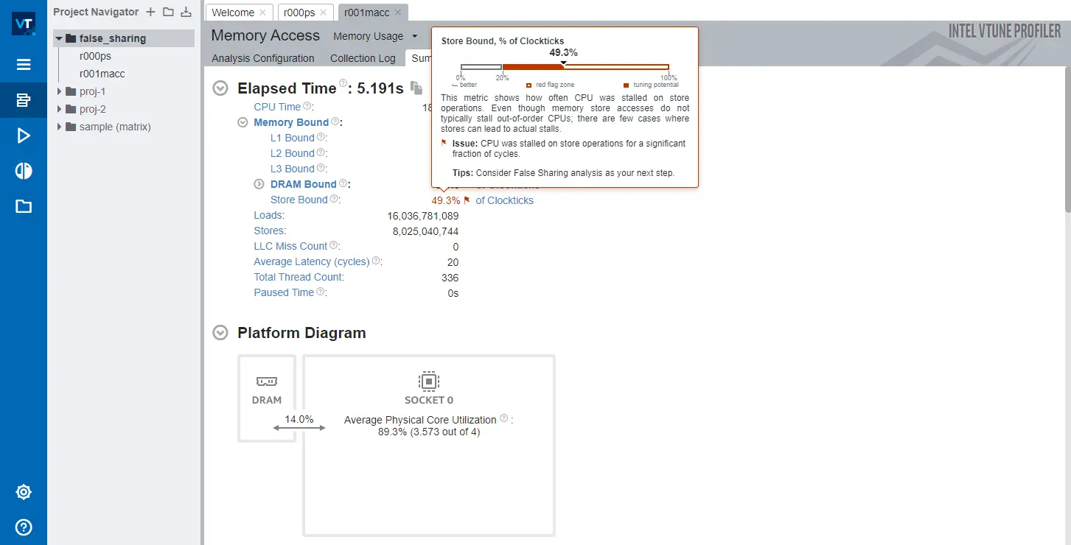Click the Compare Results icon
Viewport: 1071px width, 545px height.
click(x=24, y=171)
